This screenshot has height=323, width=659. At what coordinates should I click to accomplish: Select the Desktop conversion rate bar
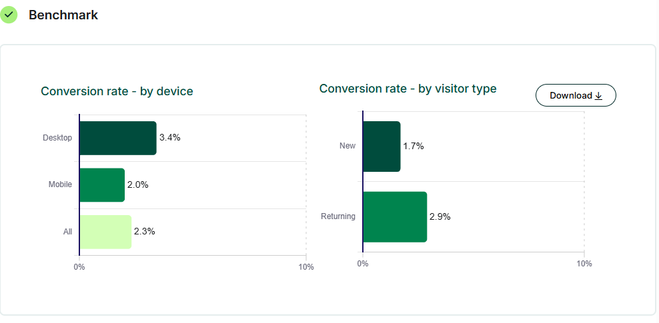[118, 138]
